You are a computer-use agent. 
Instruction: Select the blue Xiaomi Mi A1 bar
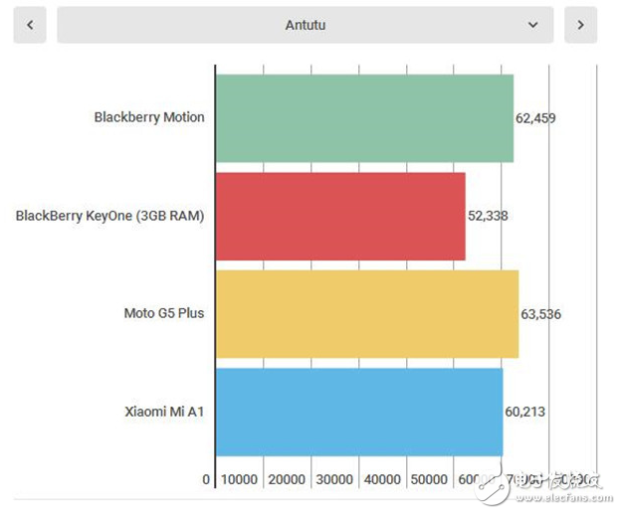(x=358, y=412)
